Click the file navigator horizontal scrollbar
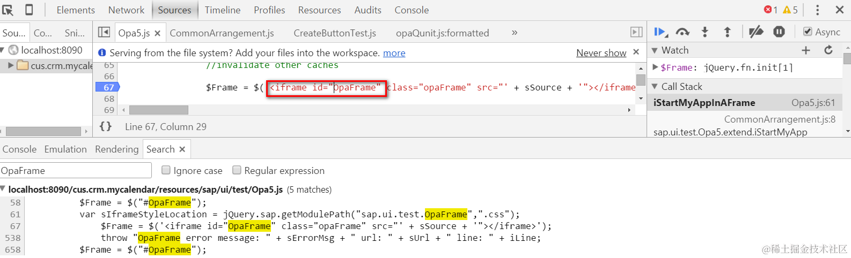Screen dimensions: 851x258 [x=43, y=131]
